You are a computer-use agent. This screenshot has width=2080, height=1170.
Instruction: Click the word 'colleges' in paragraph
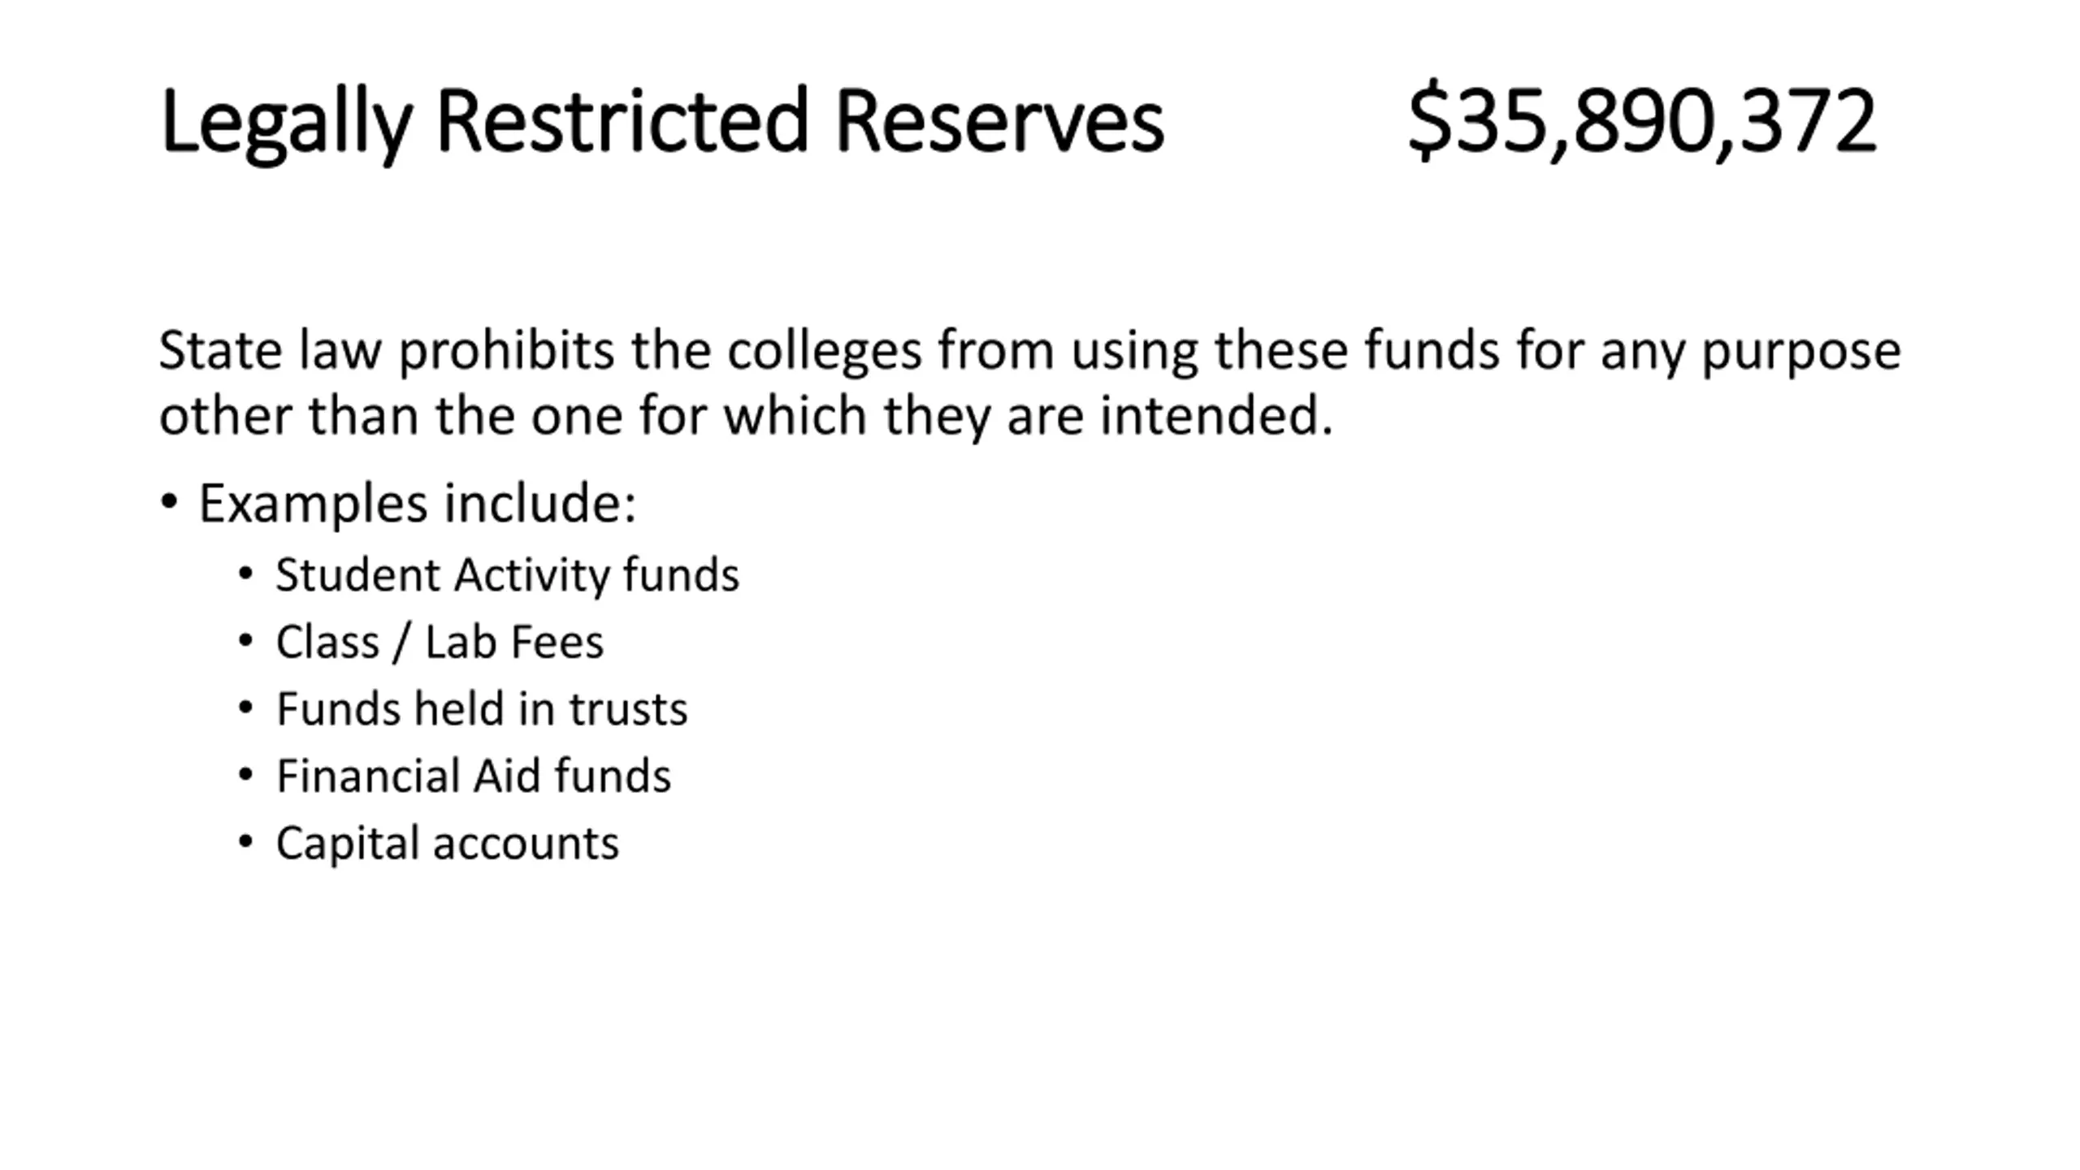tap(824, 352)
